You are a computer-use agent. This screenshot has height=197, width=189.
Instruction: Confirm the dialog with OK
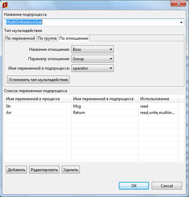pos(134,186)
